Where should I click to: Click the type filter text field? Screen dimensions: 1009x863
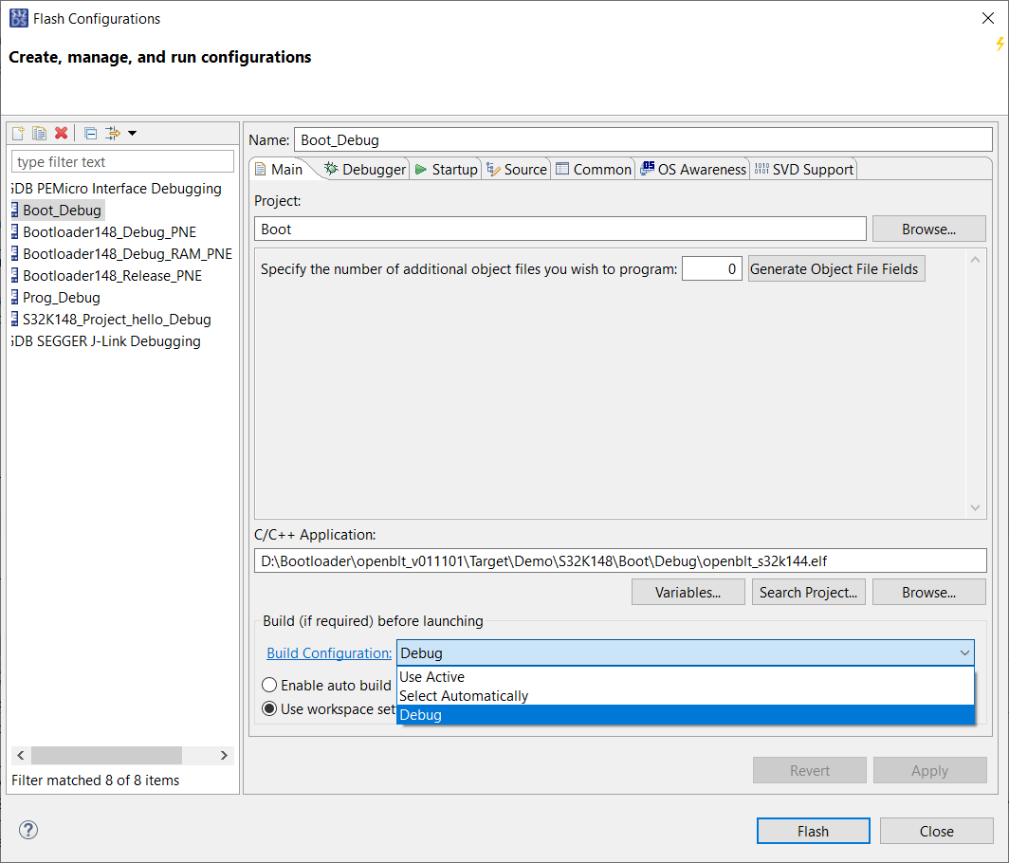click(122, 162)
